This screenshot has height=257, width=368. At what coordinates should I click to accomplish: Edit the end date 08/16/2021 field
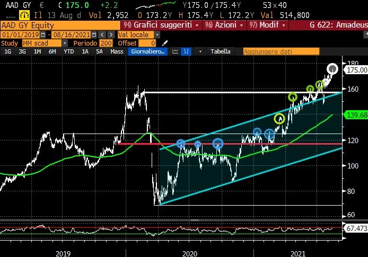pyautogui.click(x=72, y=34)
